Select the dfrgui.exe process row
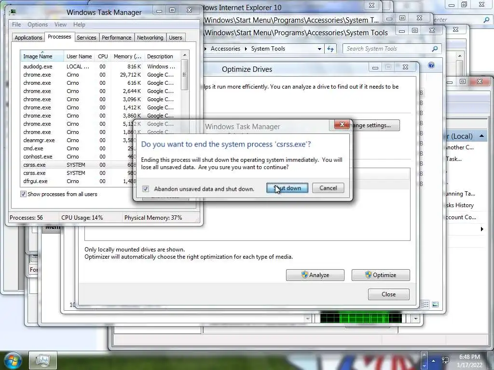This screenshot has width=494, height=370. tap(77, 181)
